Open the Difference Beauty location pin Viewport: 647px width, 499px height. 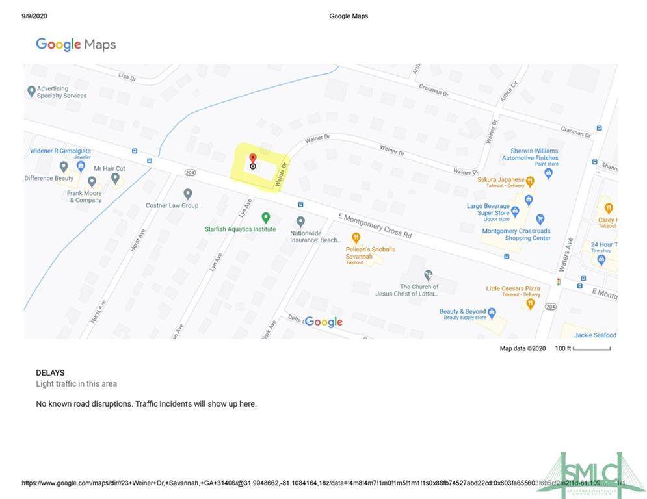[x=64, y=167]
